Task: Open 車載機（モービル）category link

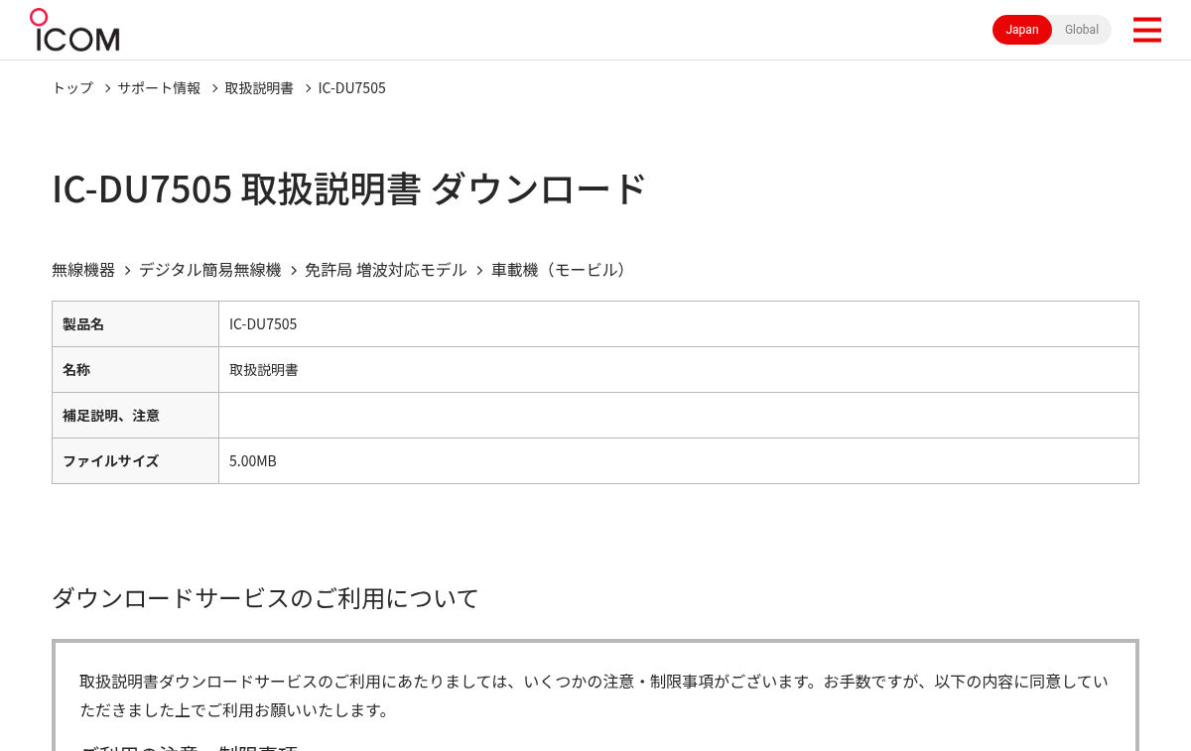Action: pos(562,270)
